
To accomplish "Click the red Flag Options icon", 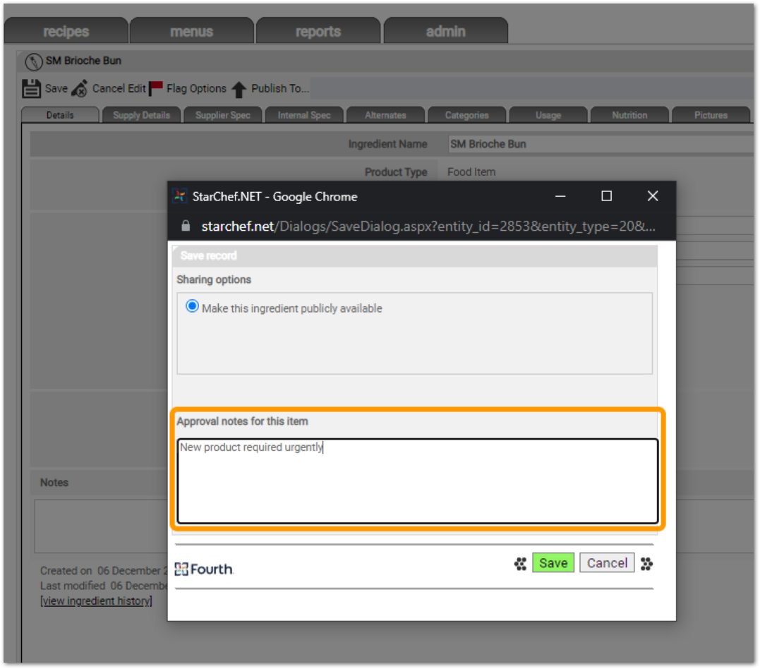I will (156, 88).
